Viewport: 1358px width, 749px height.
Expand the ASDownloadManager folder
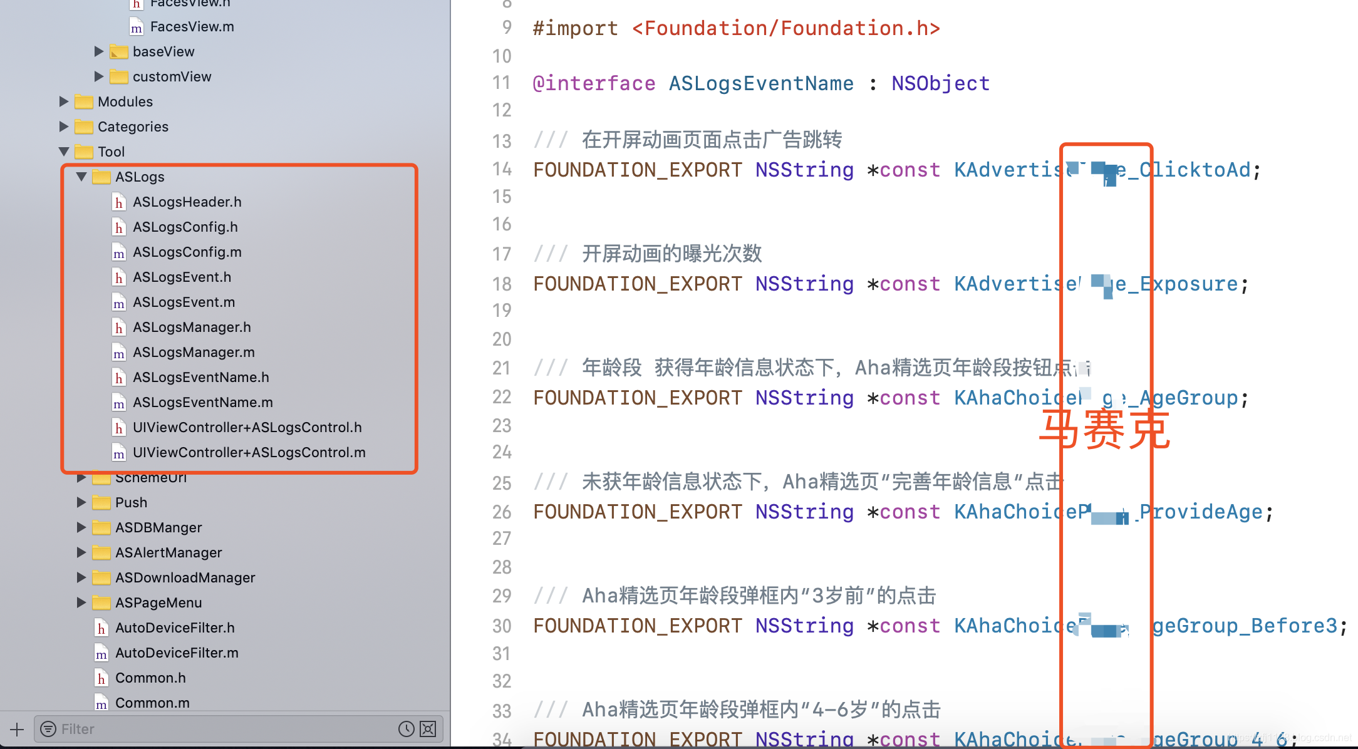click(81, 577)
